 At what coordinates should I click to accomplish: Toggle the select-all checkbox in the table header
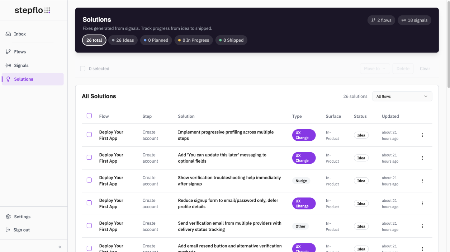point(89,116)
